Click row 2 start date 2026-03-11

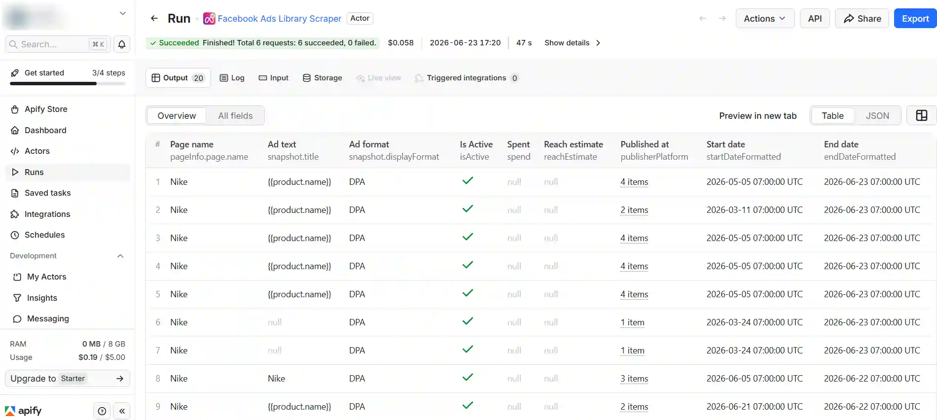click(755, 210)
